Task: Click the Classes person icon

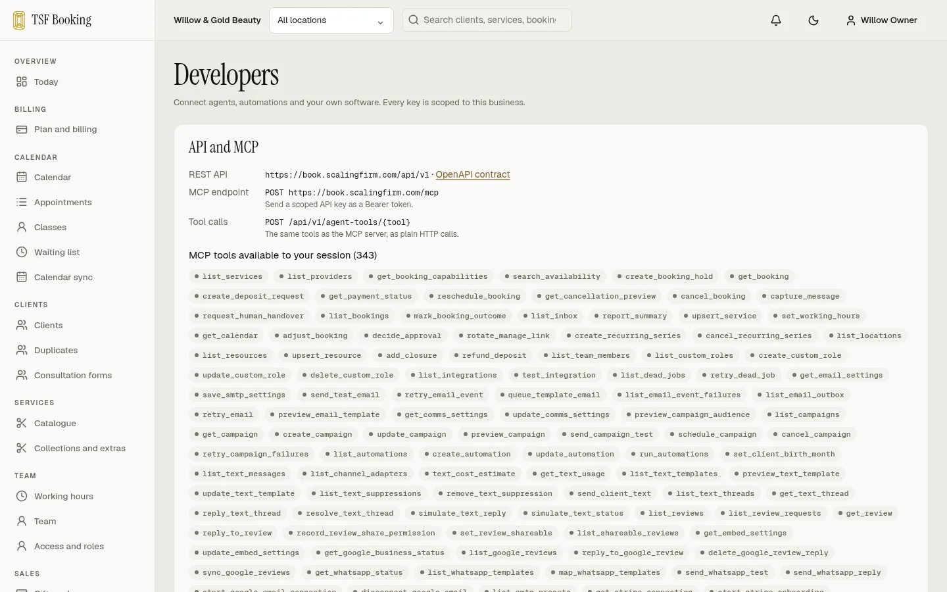Action: tap(22, 228)
